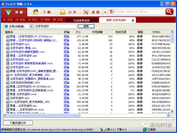This screenshot has height=133, width=177.
Task: Click the upload/download arrows status icon
Action: point(102,129)
